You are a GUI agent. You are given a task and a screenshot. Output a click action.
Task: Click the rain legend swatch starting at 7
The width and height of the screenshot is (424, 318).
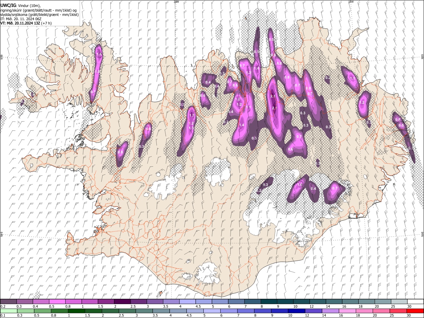coord(245,311)
